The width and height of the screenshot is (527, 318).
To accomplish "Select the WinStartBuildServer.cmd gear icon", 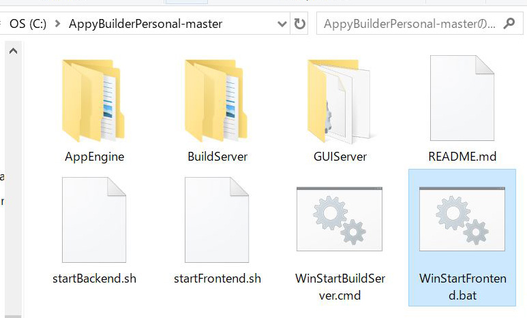I will pyautogui.click(x=340, y=219).
